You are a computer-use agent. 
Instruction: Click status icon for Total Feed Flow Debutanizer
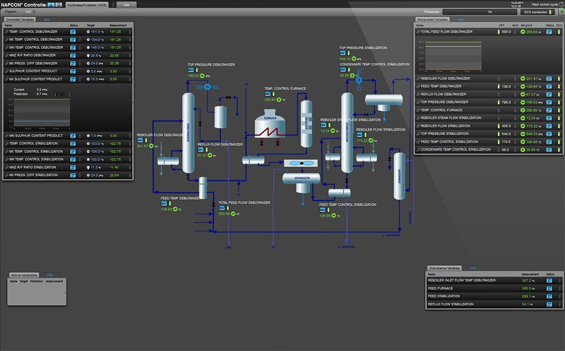click(549, 32)
